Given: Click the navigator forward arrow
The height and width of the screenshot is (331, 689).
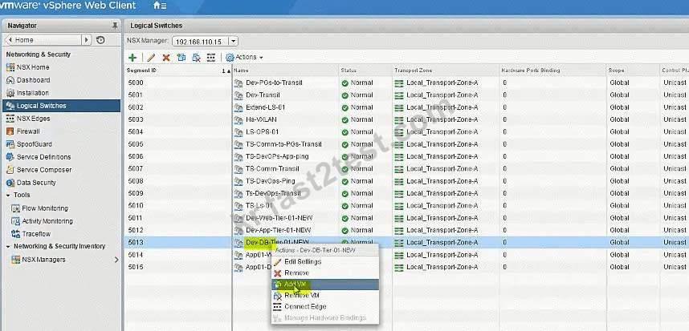Looking at the screenshot, I should coord(87,40).
